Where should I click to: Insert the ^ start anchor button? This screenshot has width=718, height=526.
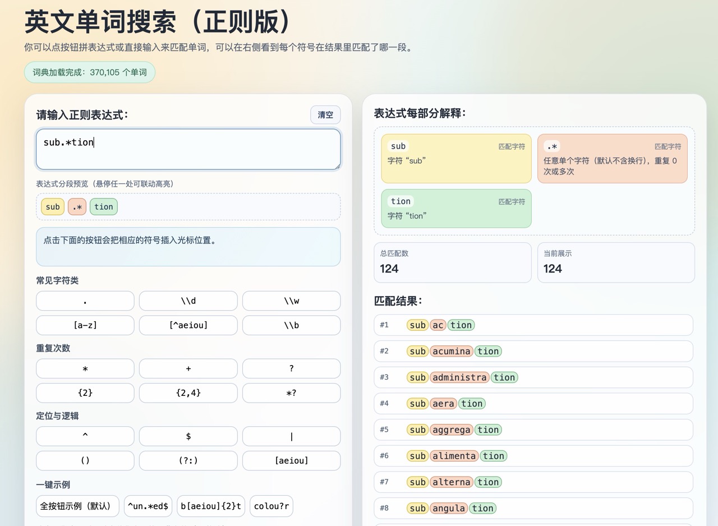tap(85, 436)
